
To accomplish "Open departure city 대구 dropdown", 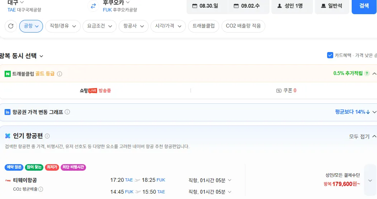I will coord(16,2).
